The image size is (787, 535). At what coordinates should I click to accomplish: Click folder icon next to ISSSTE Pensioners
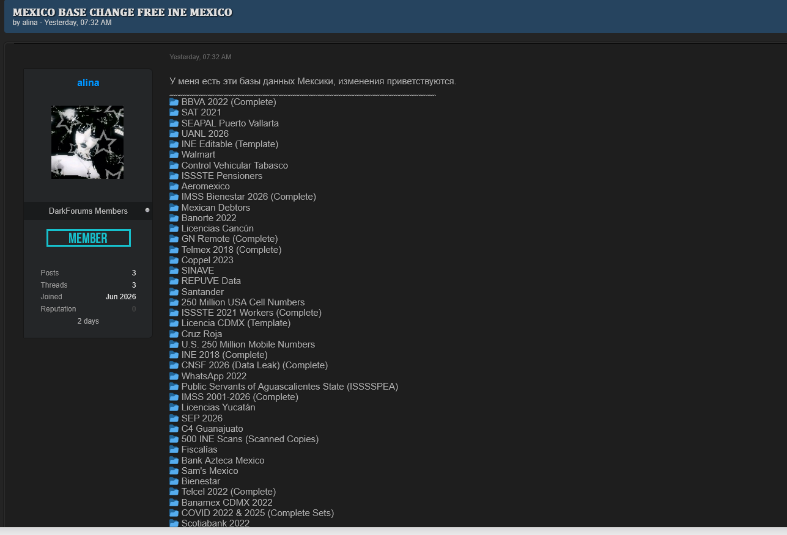pos(174,175)
